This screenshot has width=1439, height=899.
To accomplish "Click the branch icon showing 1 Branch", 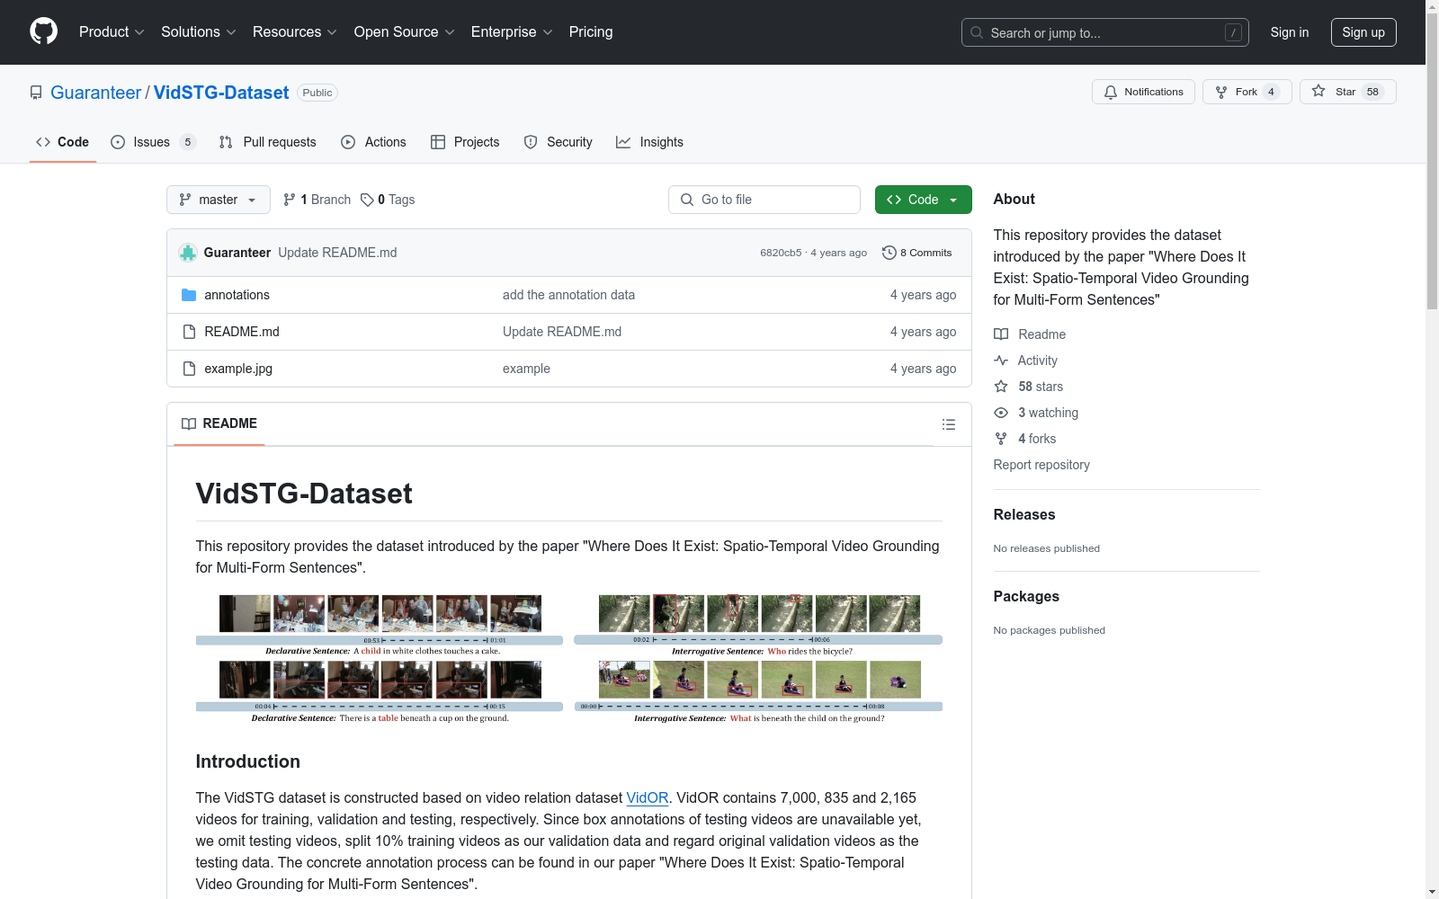I will (x=289, y=200).
